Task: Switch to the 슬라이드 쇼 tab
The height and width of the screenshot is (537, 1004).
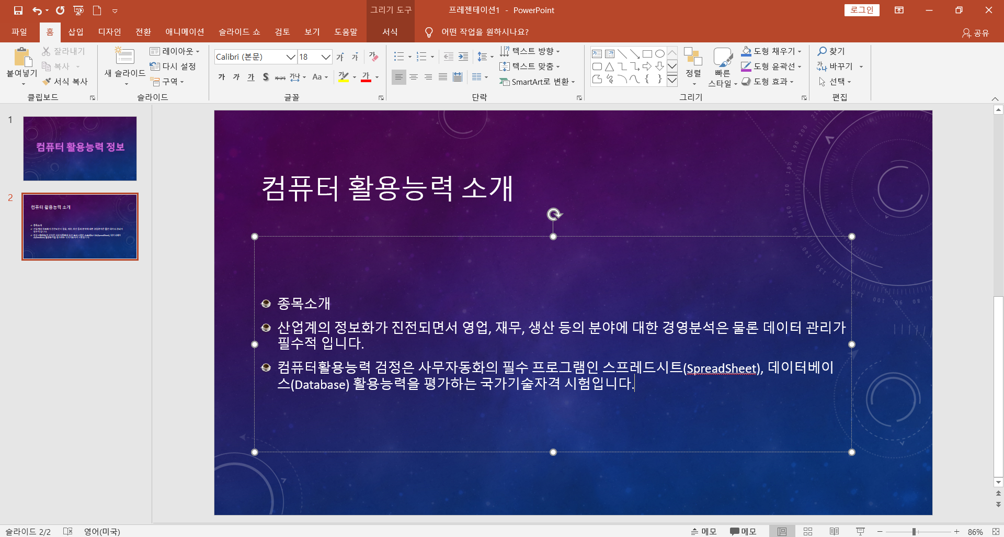Action: click(239, 32)
